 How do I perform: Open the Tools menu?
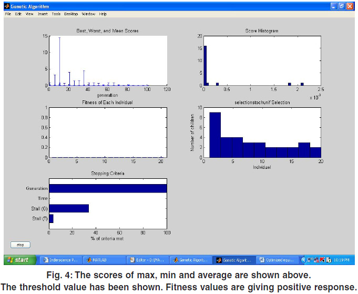(x=56, y=14)
